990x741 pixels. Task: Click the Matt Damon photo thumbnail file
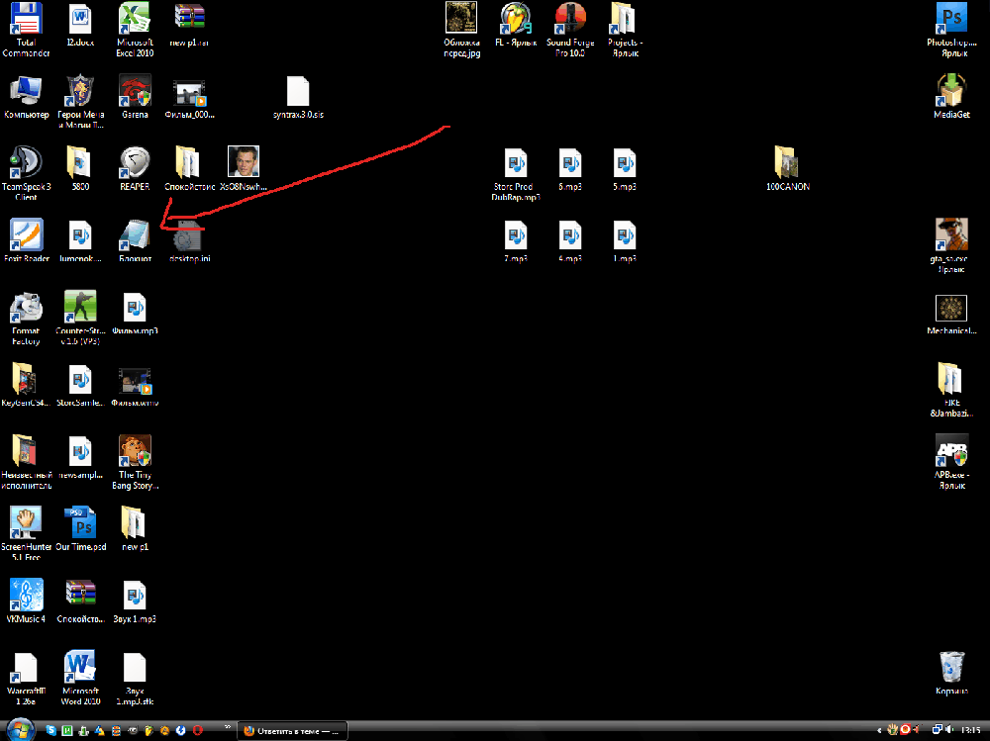(243, 162)
